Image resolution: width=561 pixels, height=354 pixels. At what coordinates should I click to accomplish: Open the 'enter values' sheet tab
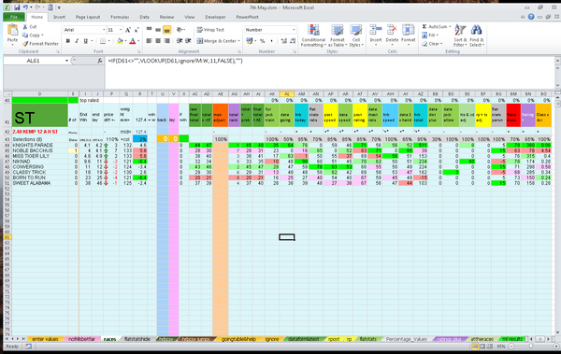[45, 339]
